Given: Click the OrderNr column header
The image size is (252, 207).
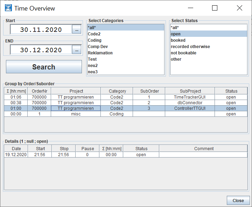Looking at the screenshot, I should click(39, 91).
